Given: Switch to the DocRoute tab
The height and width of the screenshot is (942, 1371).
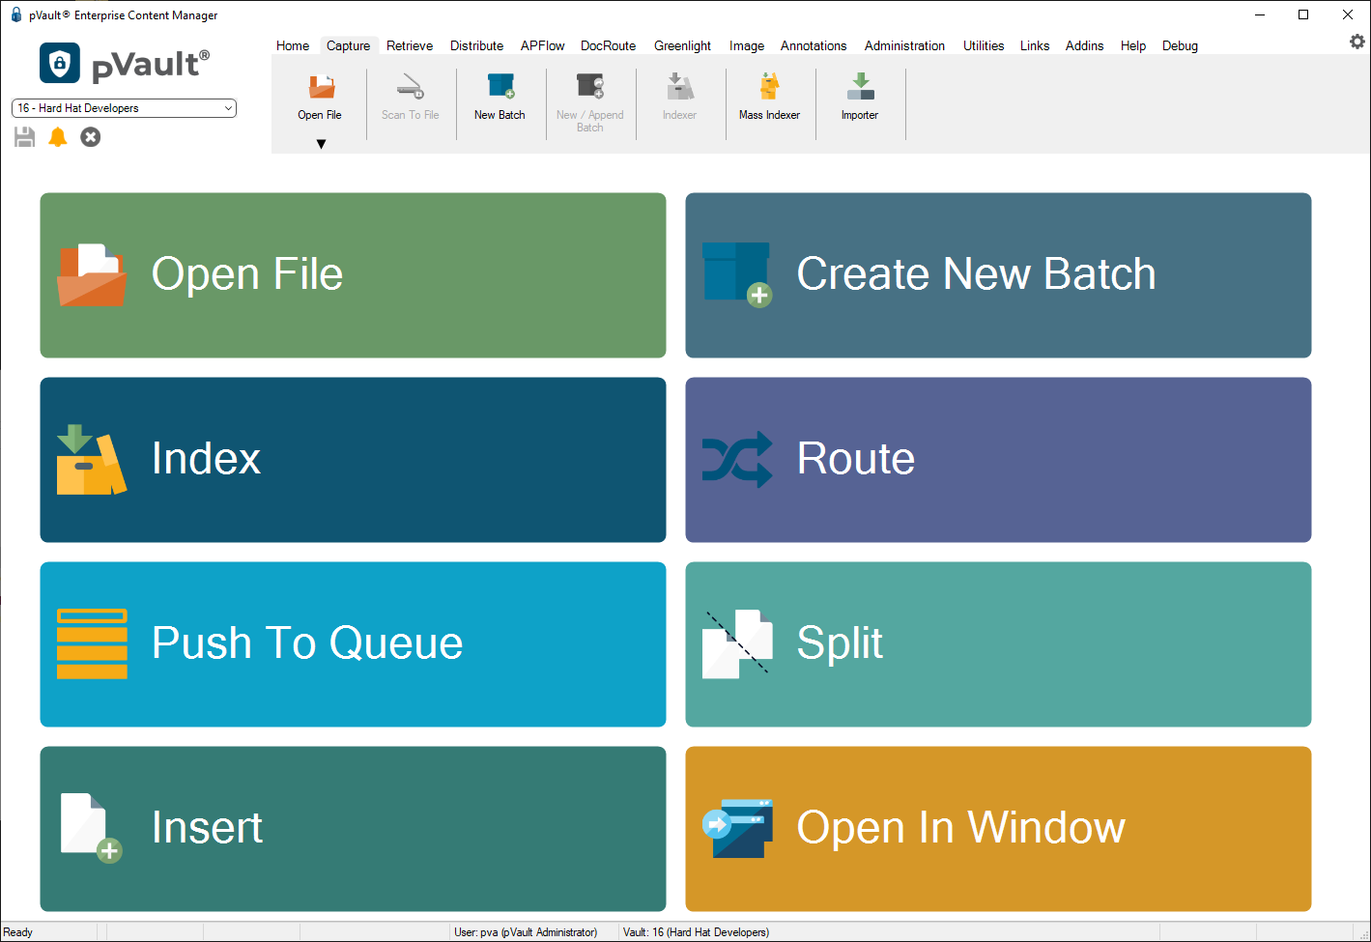Looking at the screenshot, I should coord(608,45).
